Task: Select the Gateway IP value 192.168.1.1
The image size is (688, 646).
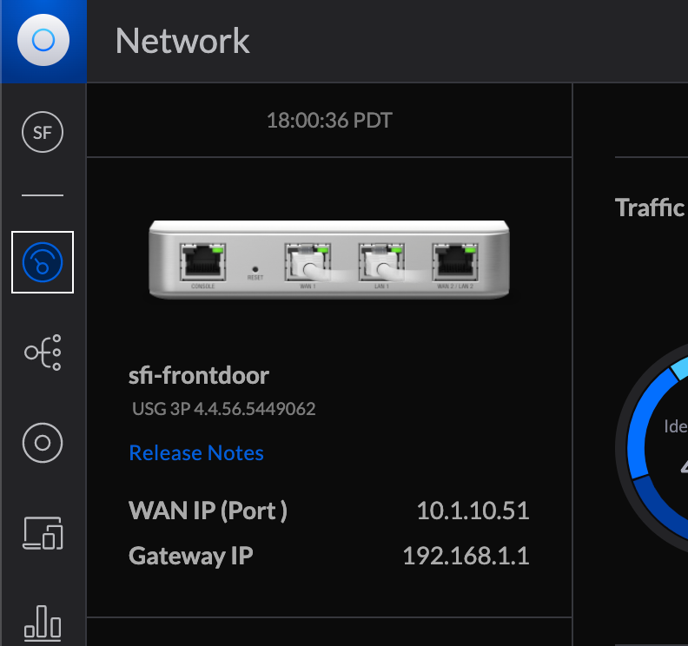Action: point(466,556)
